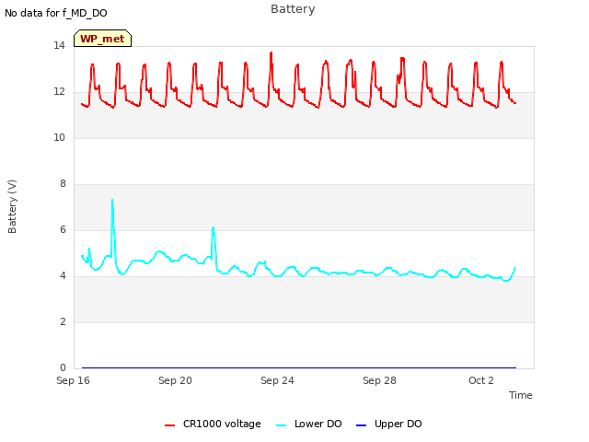Click the 6 y-axis tick label
589x442 pixels.
[63, 230]
